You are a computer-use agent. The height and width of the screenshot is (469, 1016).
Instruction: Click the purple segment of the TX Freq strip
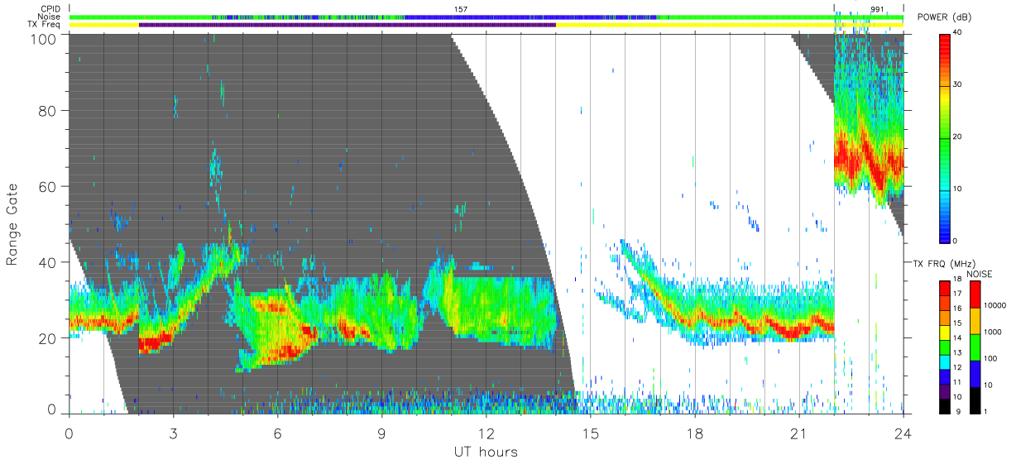tap(347, 25)
